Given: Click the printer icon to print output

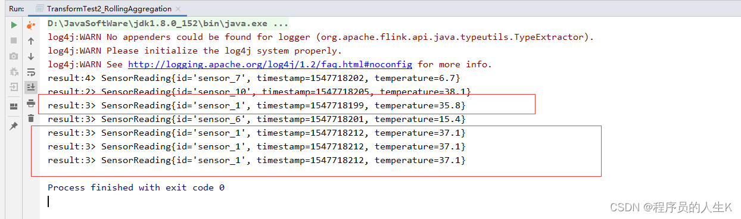Looking at the screenshot, I should pyautogui.click(x=31, y=103).
